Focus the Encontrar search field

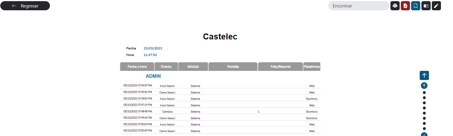(359, 6)
